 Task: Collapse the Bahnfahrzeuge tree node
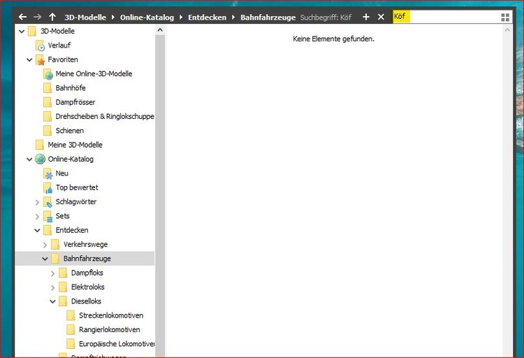45,259
